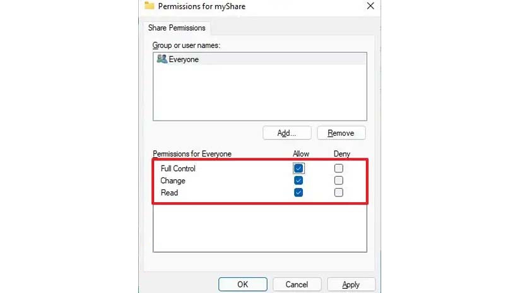Screen dimensions: 520x293
Task: Check Deny for Full Control
Action: pyautogui.click(x=339, y=168)
